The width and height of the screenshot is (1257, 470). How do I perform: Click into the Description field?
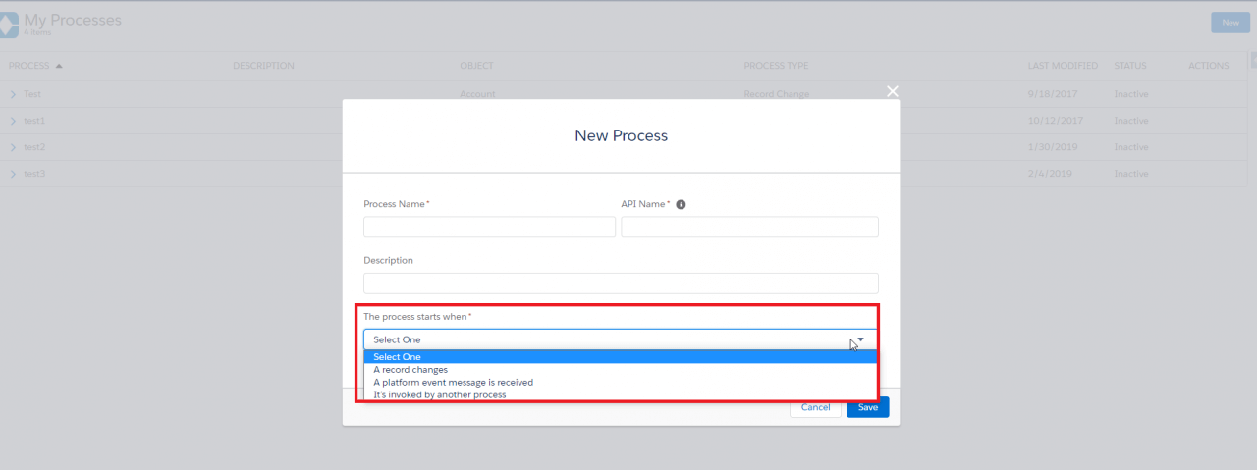(621, 284)
